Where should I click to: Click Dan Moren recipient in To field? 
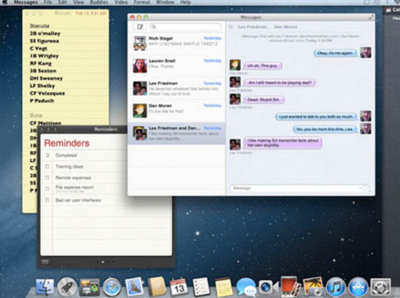pyautogui.click(x=286, y=27)
